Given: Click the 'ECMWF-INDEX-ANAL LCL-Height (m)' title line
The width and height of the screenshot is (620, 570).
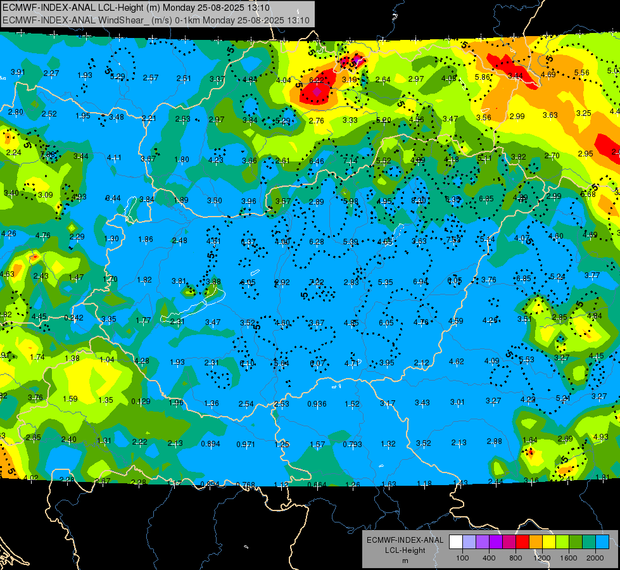Looking at the screenshot, I should (136, 8).
